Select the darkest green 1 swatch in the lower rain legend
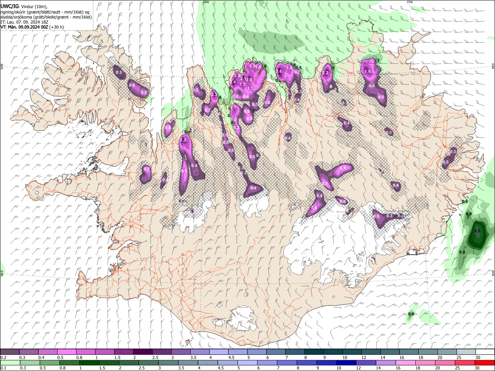The image size is (495, 371). (x=89, y=362)
